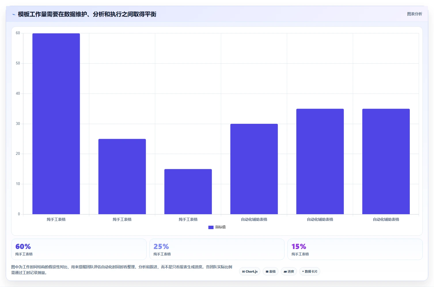Screen dimensions: 434x287
Task: Click the 纯手工表格 axis label under the 60 bar
Action: coord(56,219)
